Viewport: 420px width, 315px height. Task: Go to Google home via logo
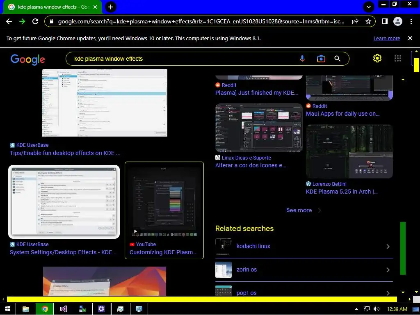tap(27, 59)
